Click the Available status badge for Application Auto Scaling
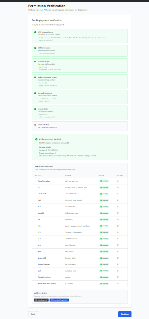 pyautogui.click(x=104, y=284)
